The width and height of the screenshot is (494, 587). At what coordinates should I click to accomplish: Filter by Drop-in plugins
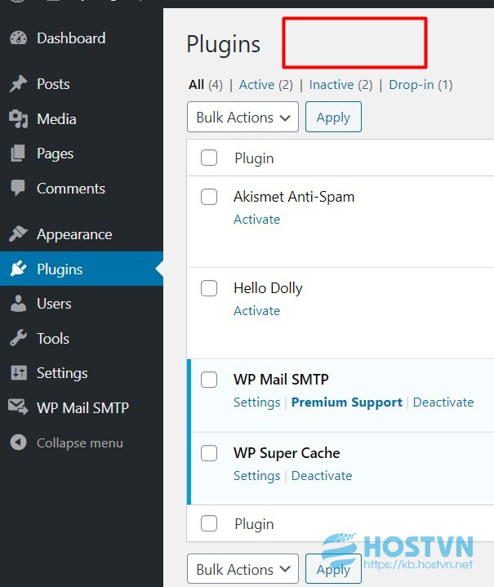pyautogui.click(x=412, y=85)
